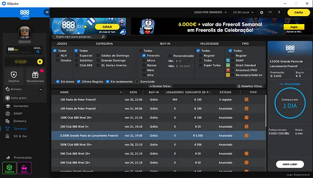The width and height of the screenshot is (313, 178).
Task: Click the Recompra/Add-on type icon
Action: (x=228, y=75)
